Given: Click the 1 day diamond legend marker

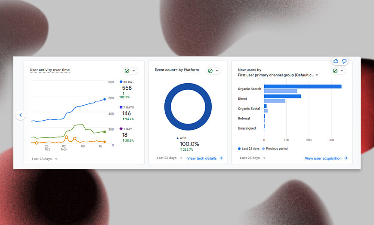Looking at the screenshot, I should coord(121,129).
